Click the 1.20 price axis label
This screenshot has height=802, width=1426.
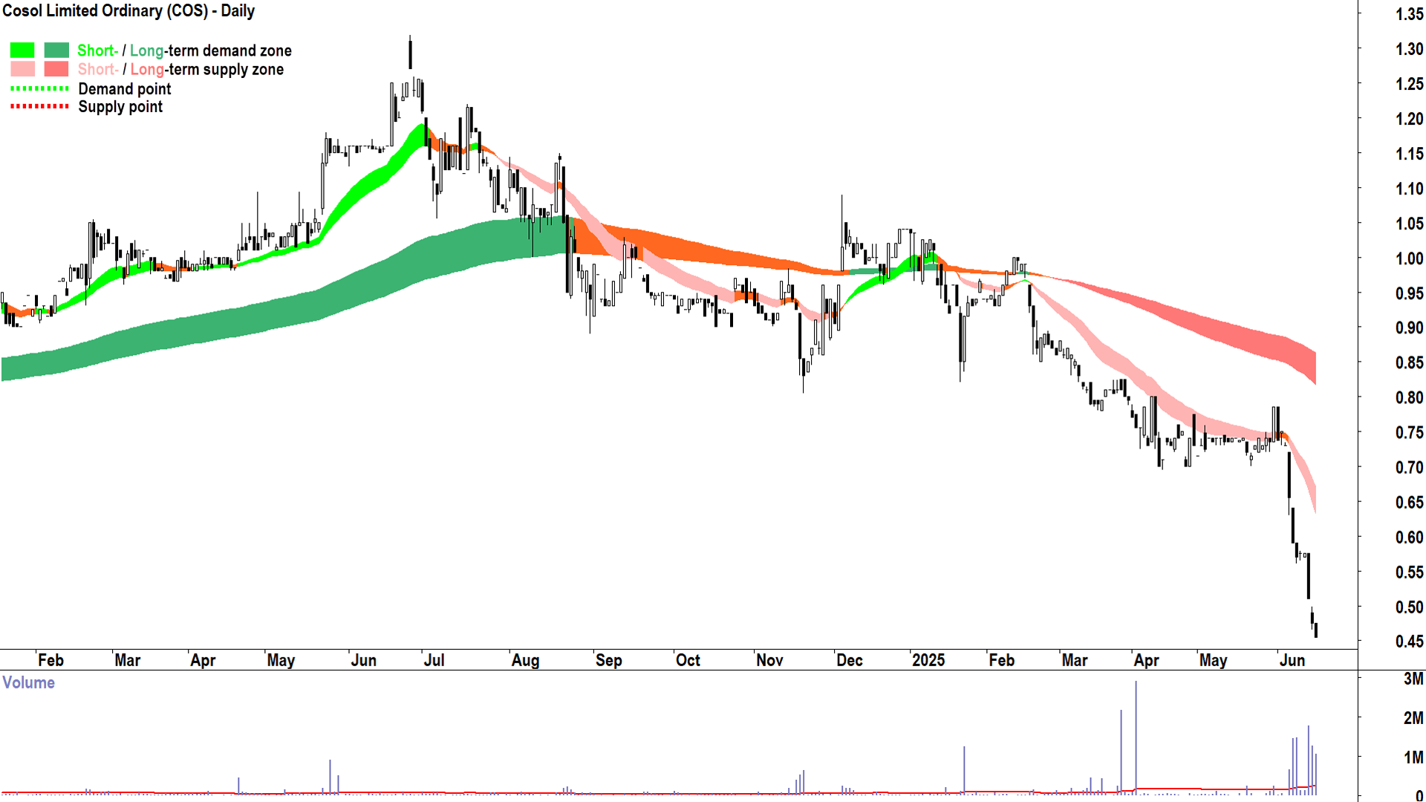tap(1409, 119)
